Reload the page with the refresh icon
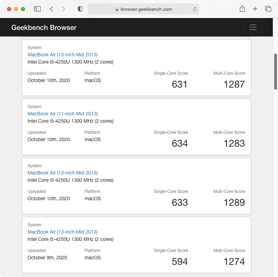This screenshot has height=277, width=278. pyautogui.click(x=195, y=9)
